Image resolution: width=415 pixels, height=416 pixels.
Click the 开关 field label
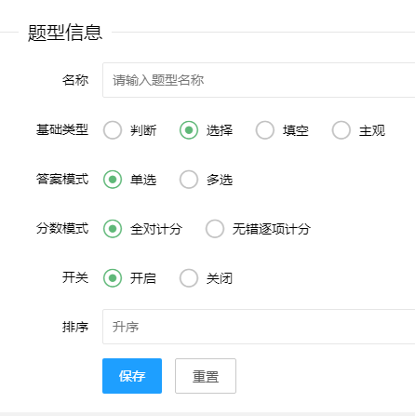click(75, 277)
